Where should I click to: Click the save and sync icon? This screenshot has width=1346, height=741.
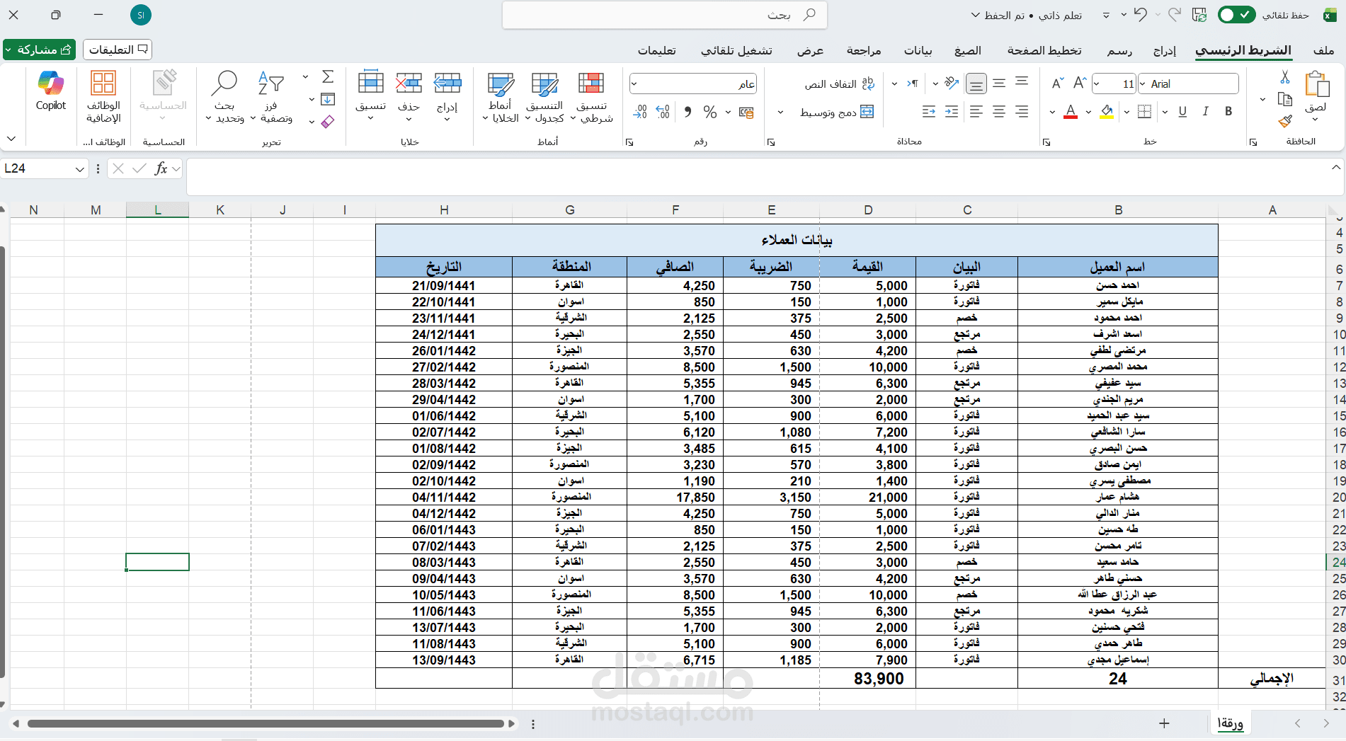[1199, 15]
